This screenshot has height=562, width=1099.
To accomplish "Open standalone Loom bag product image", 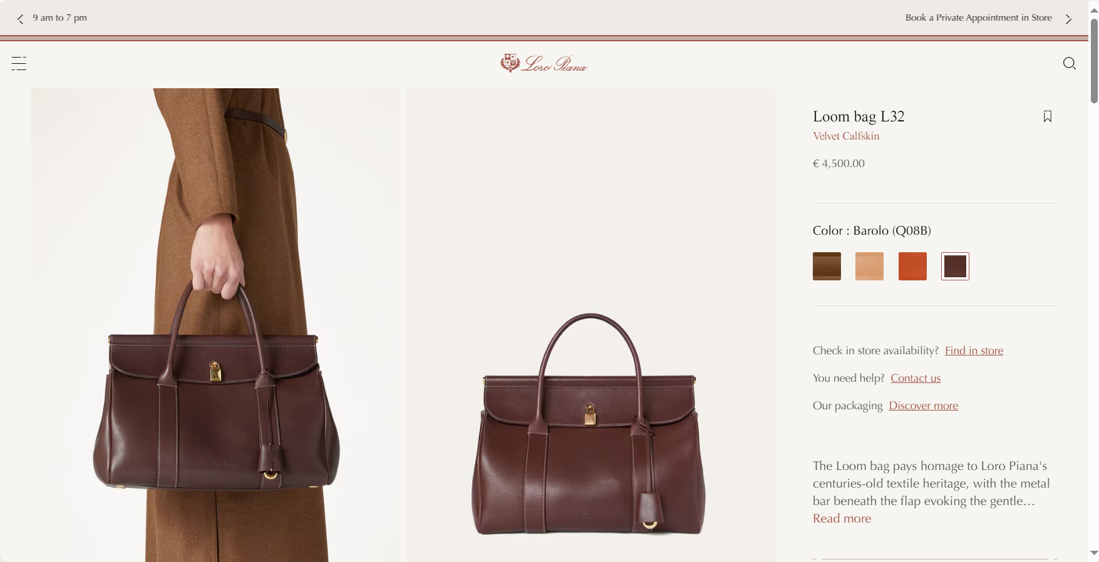I will 591,325.
